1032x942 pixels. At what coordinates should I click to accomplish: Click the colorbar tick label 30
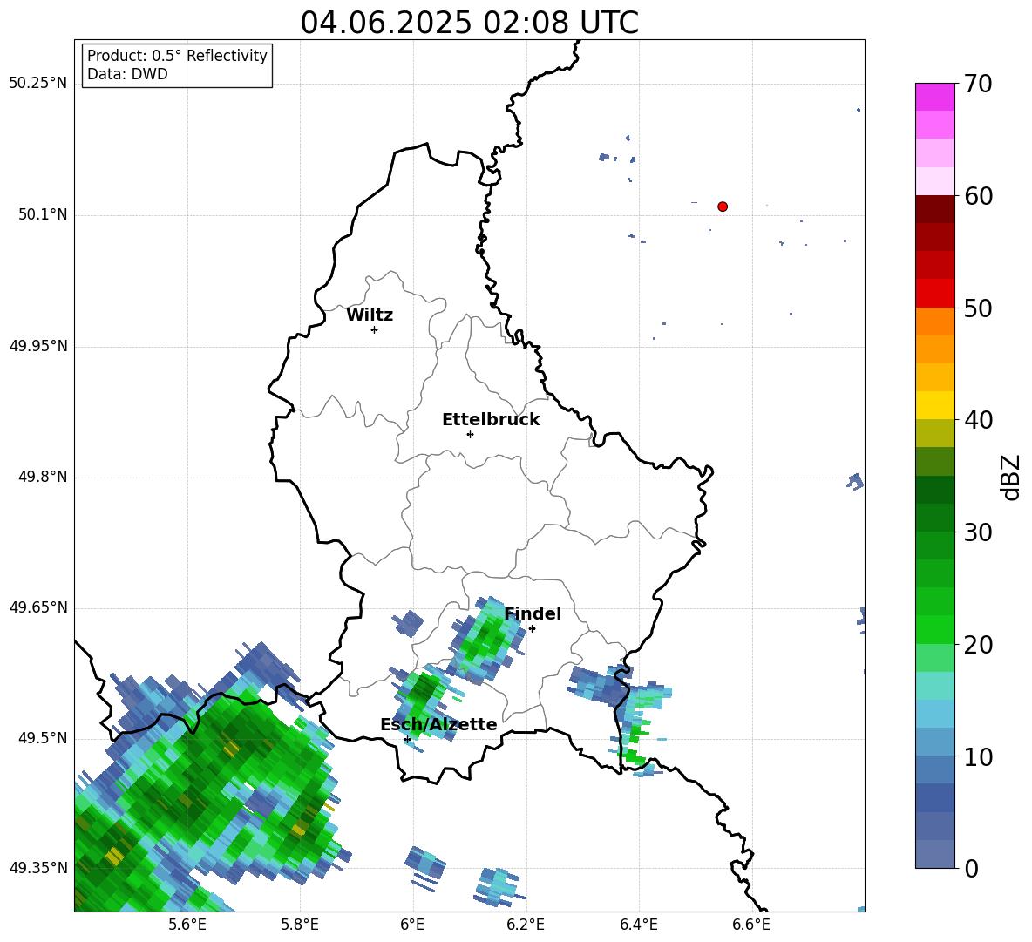coord(978,532)
